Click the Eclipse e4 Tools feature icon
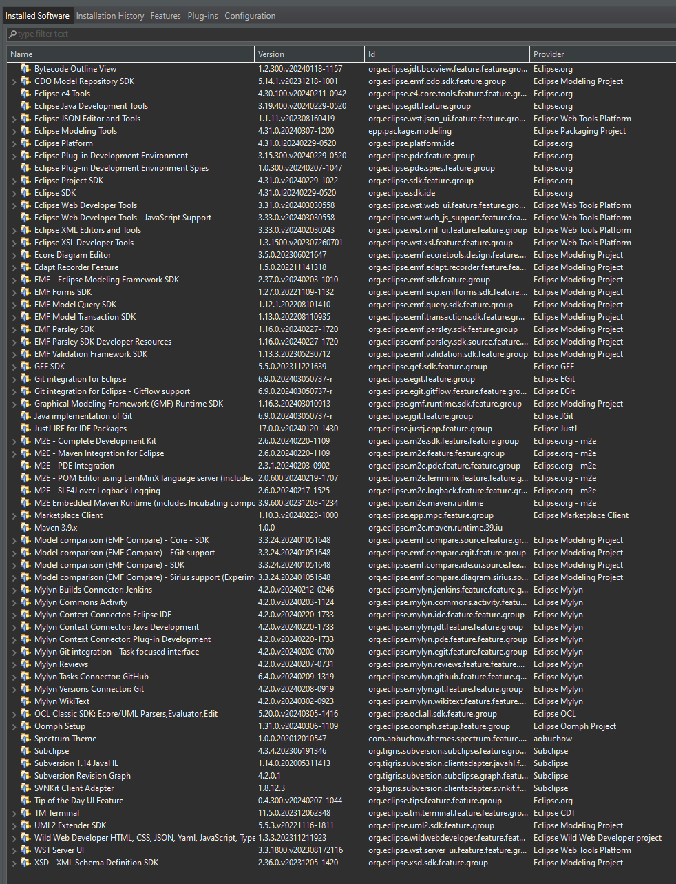Screen dimensions: 676x884 (26, 94)
